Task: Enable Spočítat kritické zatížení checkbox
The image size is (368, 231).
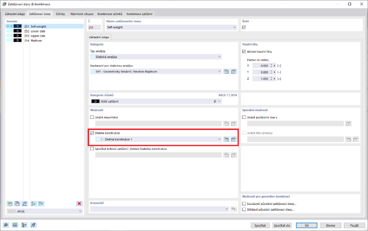Action: point(92,148)
